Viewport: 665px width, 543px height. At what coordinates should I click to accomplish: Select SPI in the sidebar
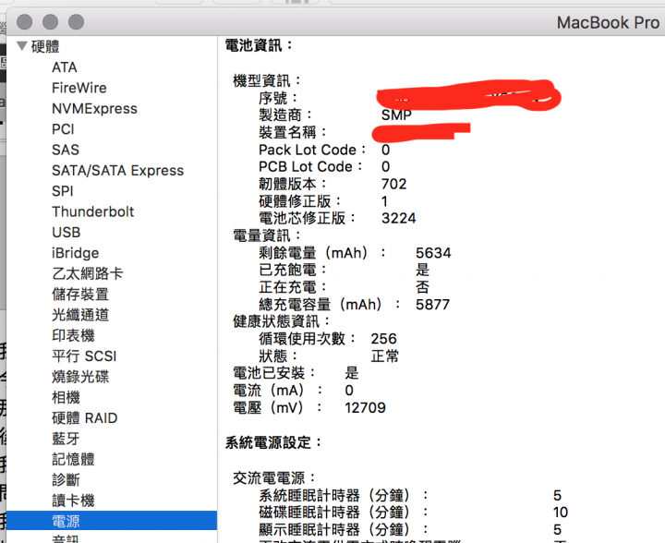[63, 191]
